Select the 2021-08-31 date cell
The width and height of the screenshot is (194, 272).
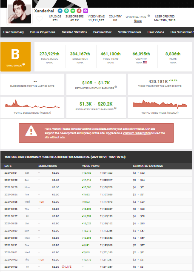click(11, 245)
